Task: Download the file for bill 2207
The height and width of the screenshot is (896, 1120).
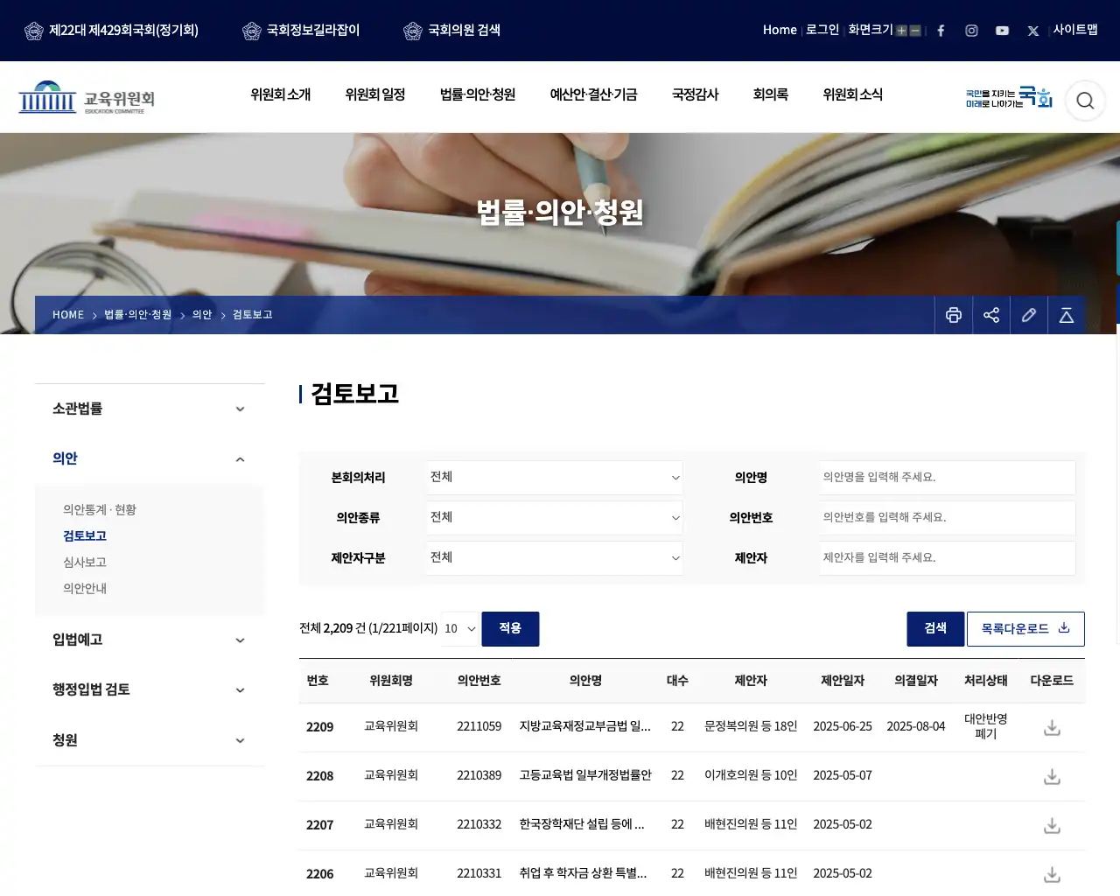Action: point(1052,825)
